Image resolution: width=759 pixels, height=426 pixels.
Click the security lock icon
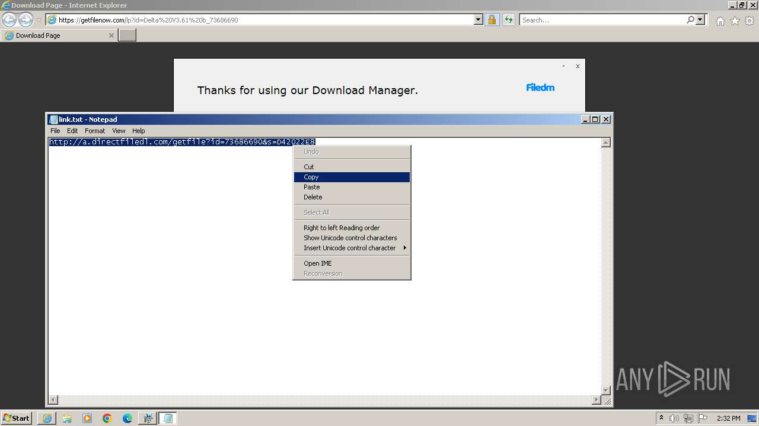click(492, 20)
